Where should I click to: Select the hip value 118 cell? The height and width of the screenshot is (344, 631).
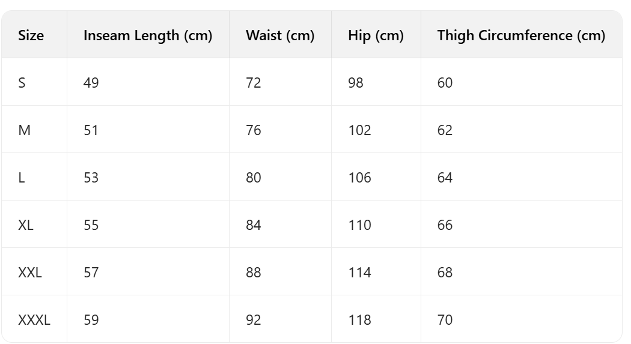(x=359, y=320)
